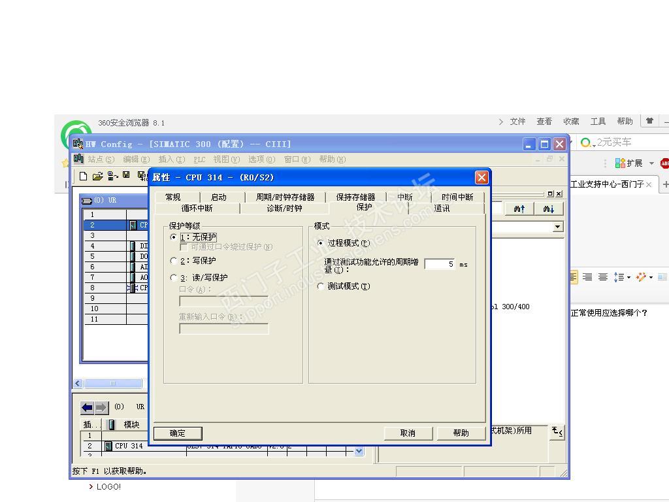The width and height of the screenshot is (669, 502).
Task: Expand the browser menu chevron before 文件
Action: 501,122
